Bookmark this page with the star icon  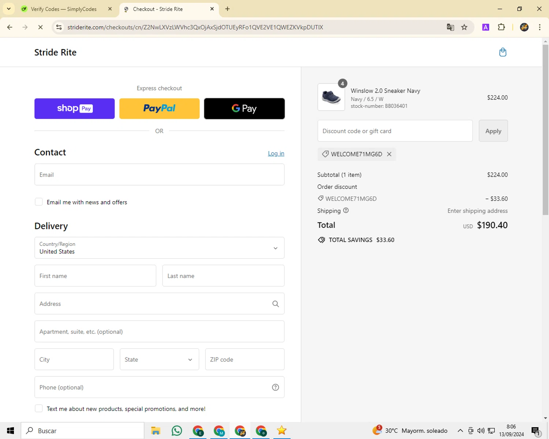coord(464,27)
